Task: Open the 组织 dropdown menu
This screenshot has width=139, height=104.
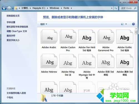Action: [x=44, y=24]
